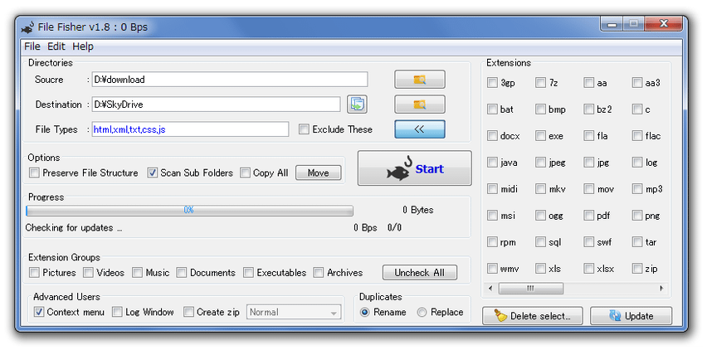This screenshot has height=350, width=707.
Task: Click the extensions scrollbar left arrow
Action: 490,289
